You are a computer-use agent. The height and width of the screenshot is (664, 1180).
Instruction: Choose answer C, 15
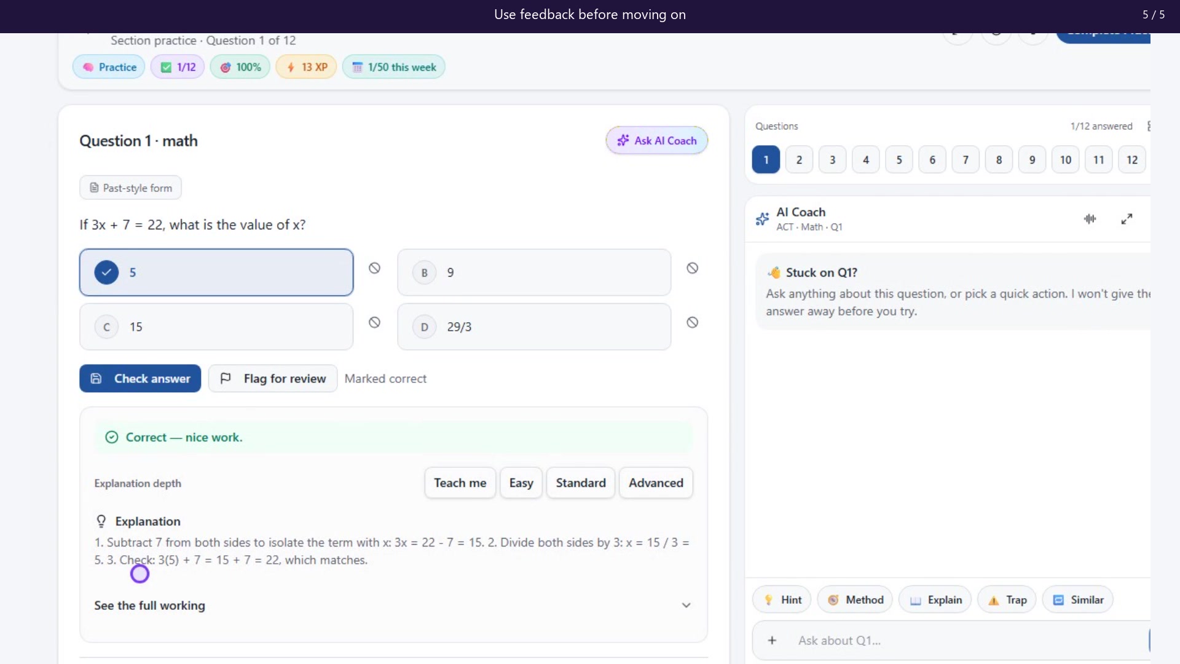[x=216, y=326]
